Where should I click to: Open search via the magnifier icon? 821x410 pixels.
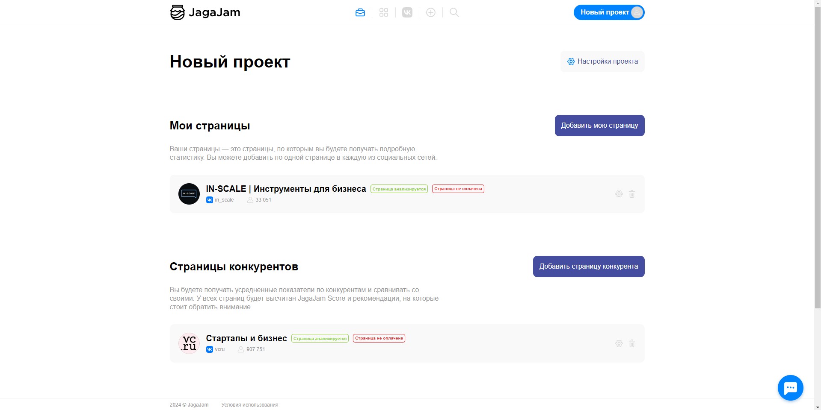pos(454,12)
